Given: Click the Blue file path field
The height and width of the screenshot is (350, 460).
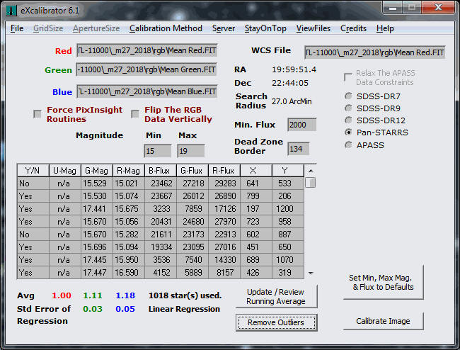Looking at the screenshot, I should 146,91.
